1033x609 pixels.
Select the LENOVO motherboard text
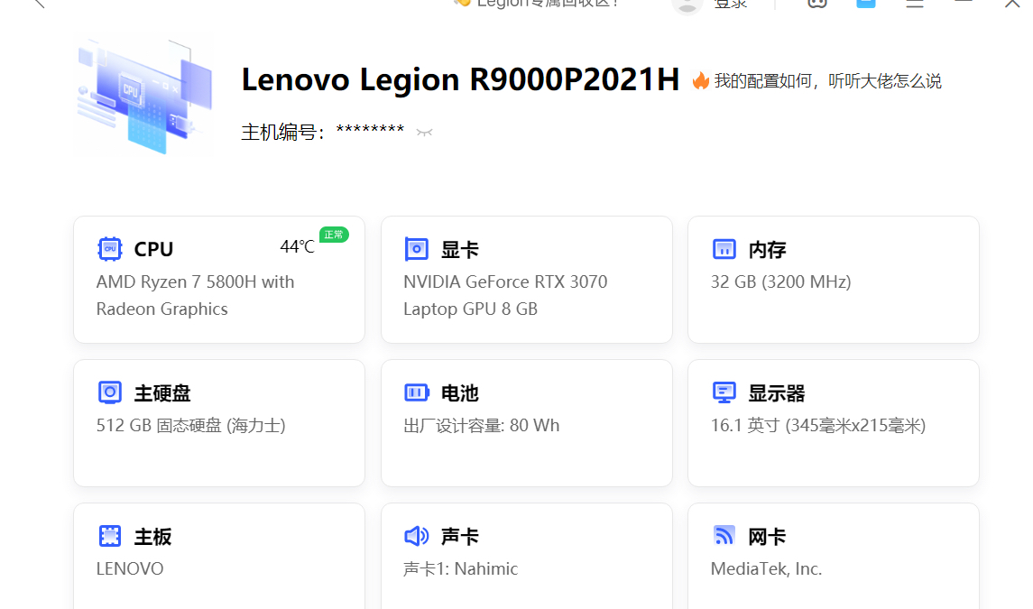tap(130, 568)
